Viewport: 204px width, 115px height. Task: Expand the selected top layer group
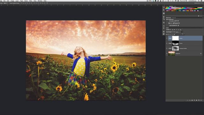(169, 38)
